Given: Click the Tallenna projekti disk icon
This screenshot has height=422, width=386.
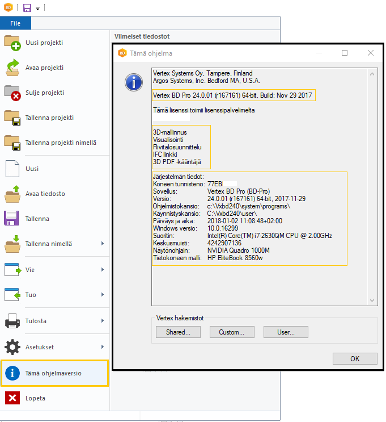Looking at the screenshot, I should pyautogui.click(x=12, y=118).
